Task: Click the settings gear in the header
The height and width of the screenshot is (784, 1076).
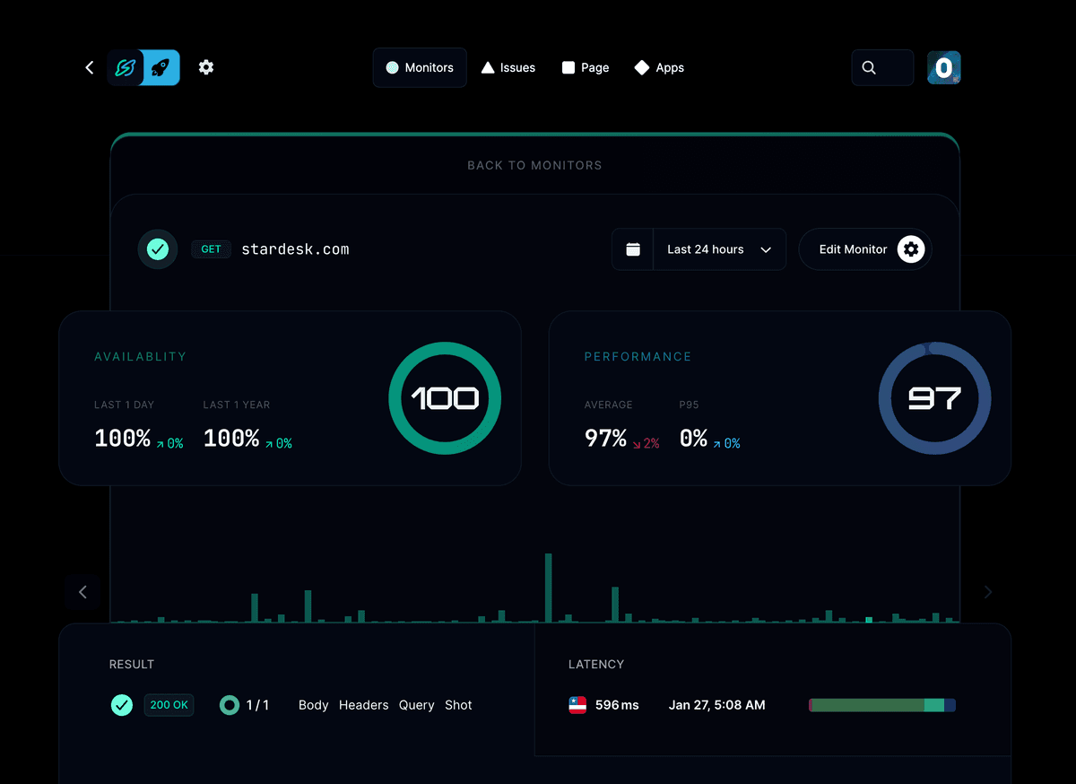Action: click(x=206, y=67)
